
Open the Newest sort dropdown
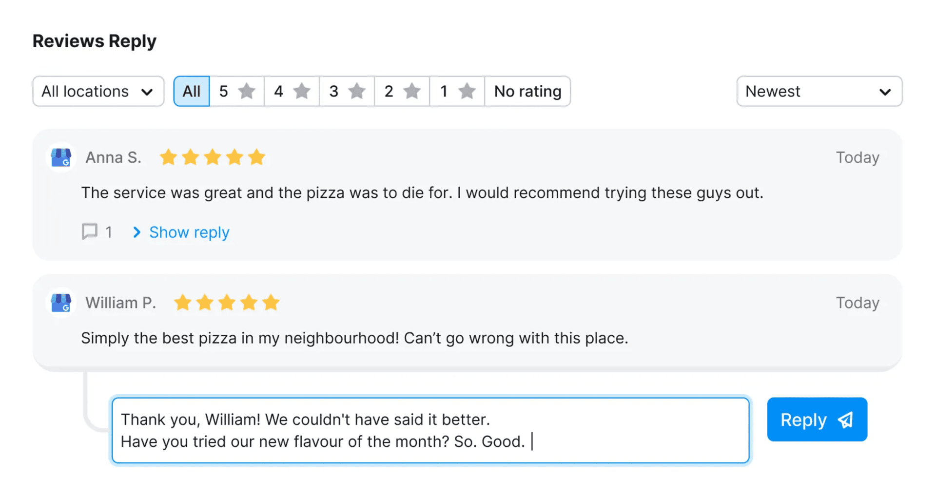tap(819, 91)
